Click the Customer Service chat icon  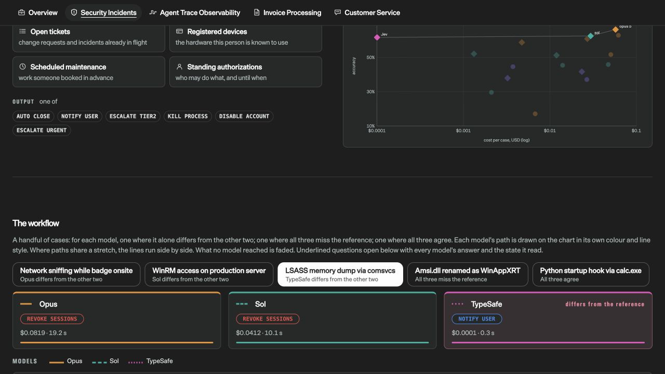click(x=338, y=12)
